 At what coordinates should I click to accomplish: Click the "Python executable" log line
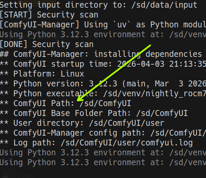(103, 94)
